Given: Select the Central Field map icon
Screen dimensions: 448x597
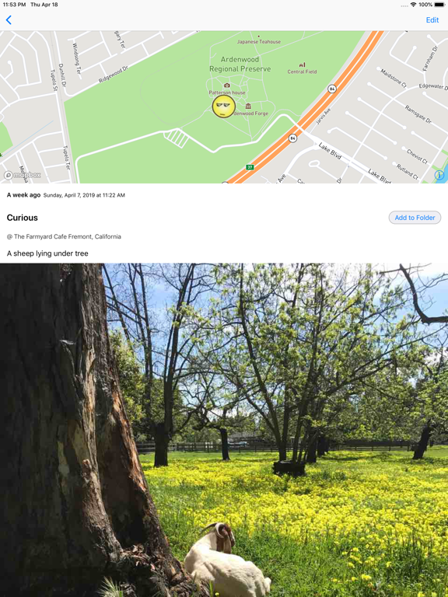Looking at the screenshot, I should click(302, 65).
